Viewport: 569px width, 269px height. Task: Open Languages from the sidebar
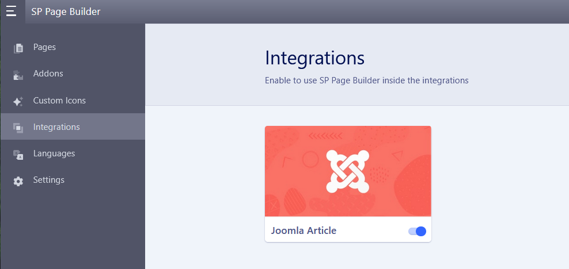tap(54, 153)
